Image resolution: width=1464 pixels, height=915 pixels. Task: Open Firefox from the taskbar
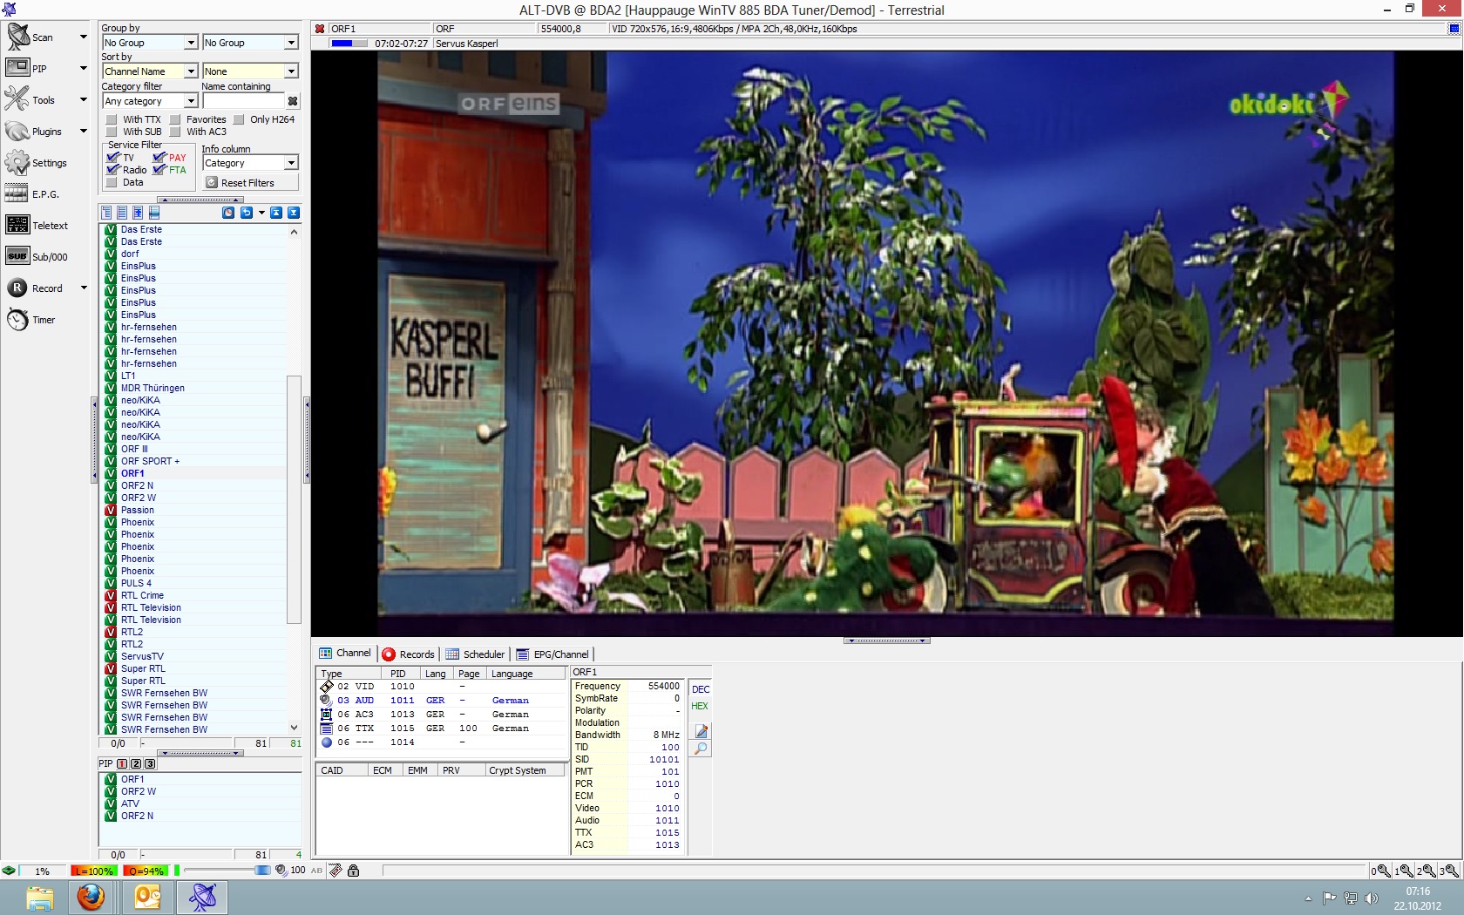coord(91,897)
